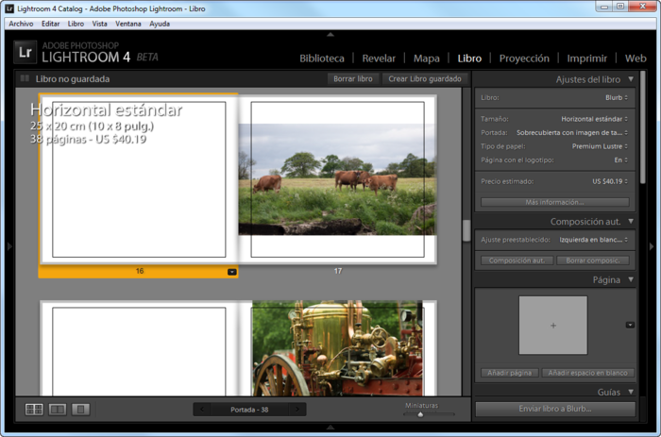
Task: Select the blank page beside steam engine
Action: pyautogui.click(x=139, y=348)
